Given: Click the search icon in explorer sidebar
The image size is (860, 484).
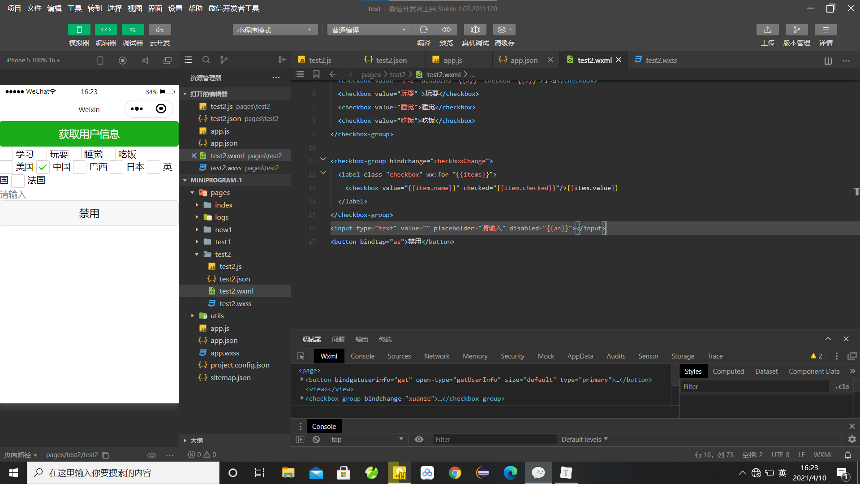Looking at the screenshot, I should coord(206,60).
